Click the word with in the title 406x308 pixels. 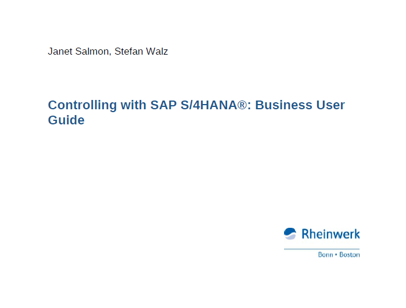tap(134, 105)
